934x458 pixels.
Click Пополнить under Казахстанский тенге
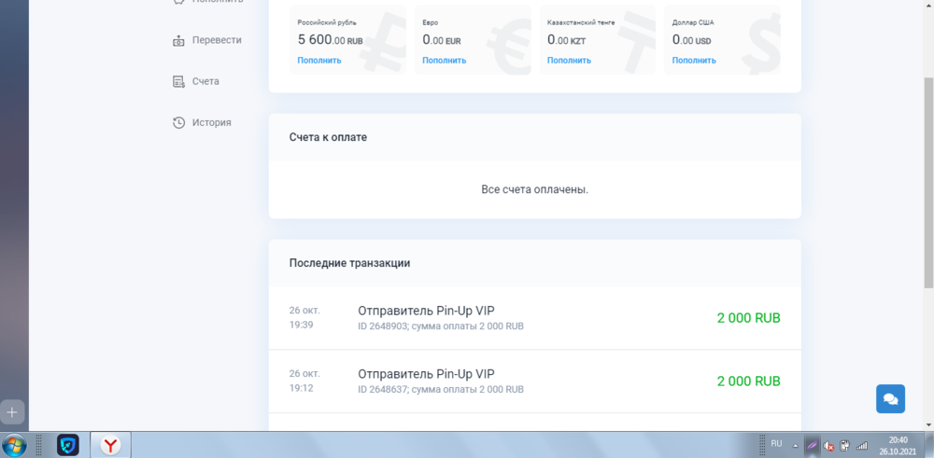coord(569,60)
